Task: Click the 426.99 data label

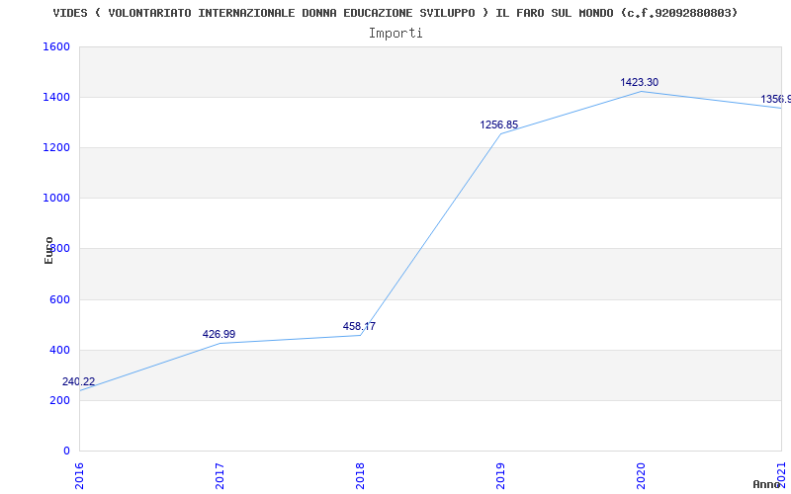Action: pyautogui.click(x=219, y=334)
